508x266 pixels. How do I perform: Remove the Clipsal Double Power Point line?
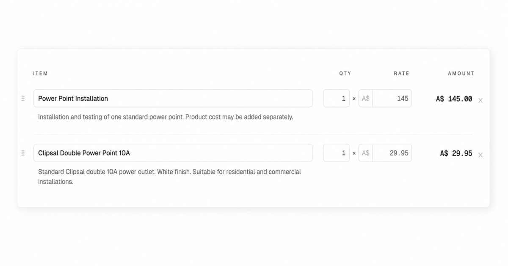click(480, 155)
